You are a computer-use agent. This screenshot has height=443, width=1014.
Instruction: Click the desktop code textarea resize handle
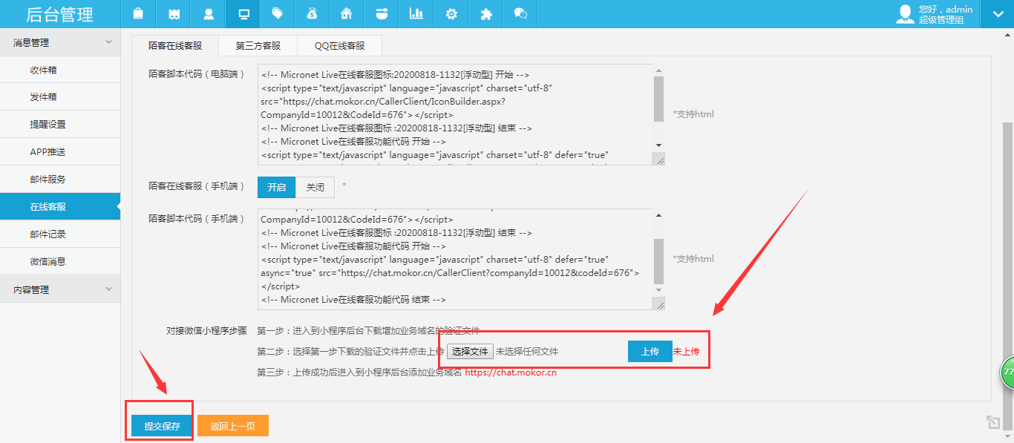pos(659,159)
